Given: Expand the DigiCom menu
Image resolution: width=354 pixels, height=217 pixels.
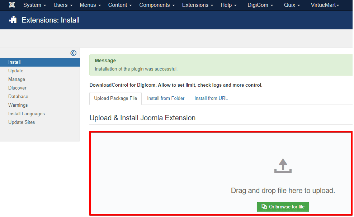Looking at the screenshot, I should coord(260,5).
